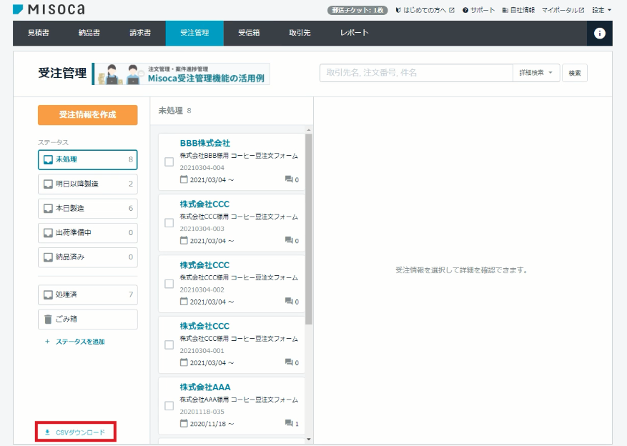The height and width of the screenshot is (446, 627).
Task: Click the CSV download icon
Action: [48, 432]
